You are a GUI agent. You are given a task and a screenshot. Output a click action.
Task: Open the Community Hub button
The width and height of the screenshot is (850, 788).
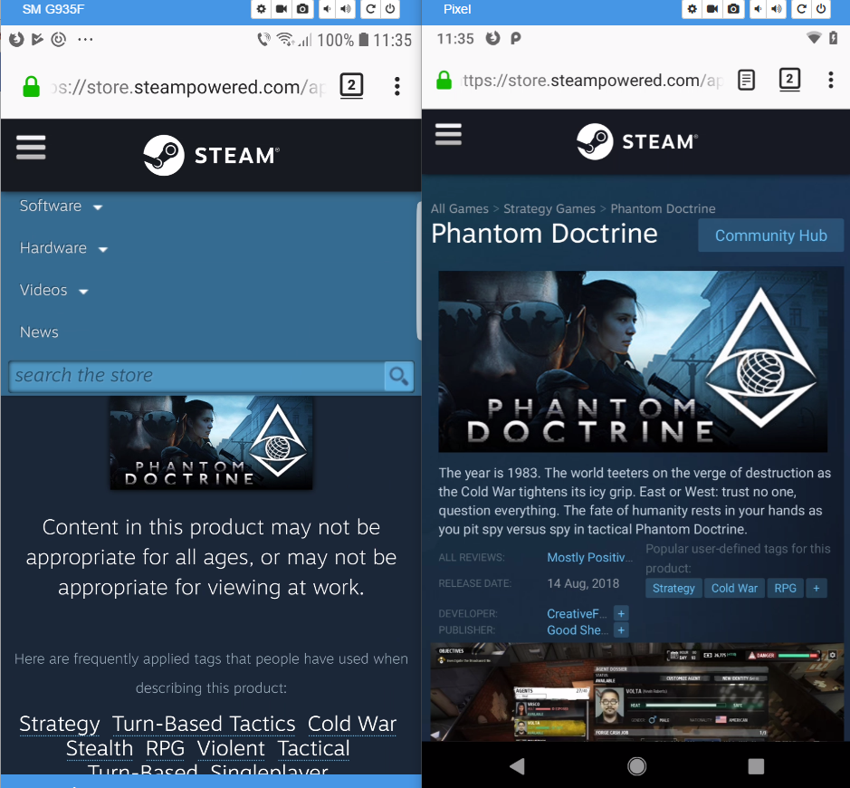tap(770, 235)
